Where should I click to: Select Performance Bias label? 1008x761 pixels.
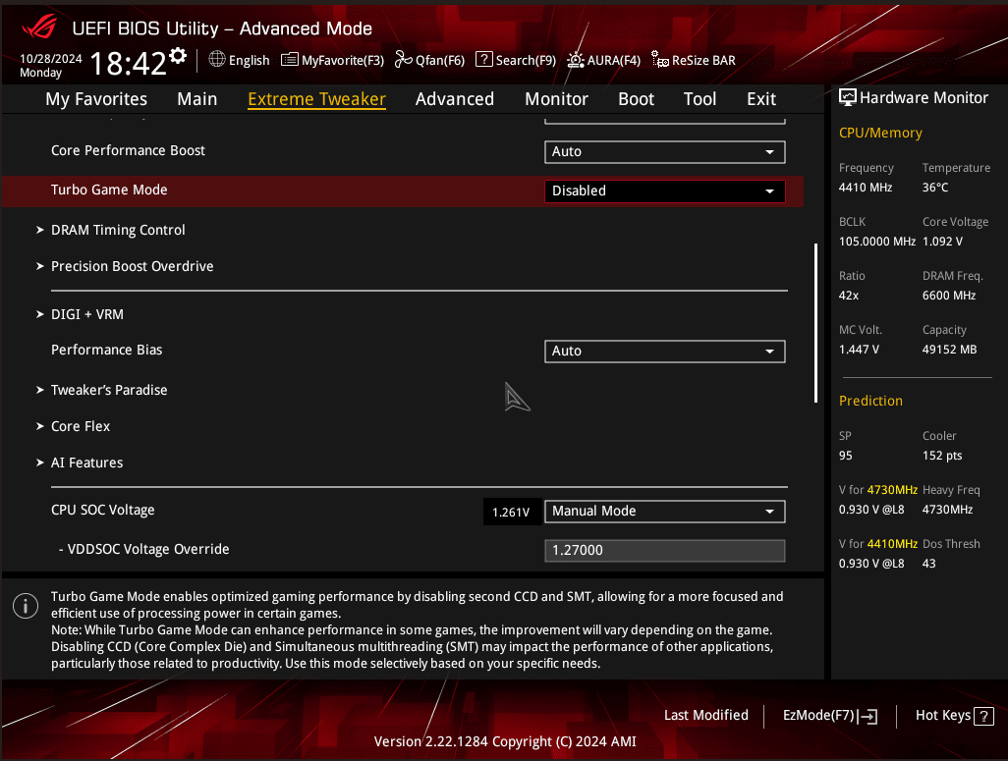107,350
